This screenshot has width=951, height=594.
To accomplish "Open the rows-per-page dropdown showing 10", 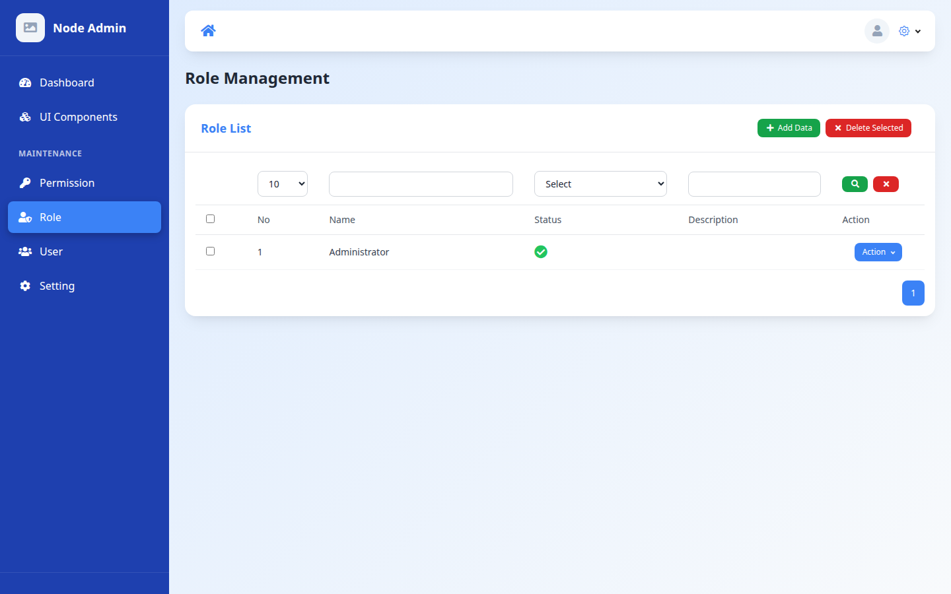I will [x=283, y=184].
